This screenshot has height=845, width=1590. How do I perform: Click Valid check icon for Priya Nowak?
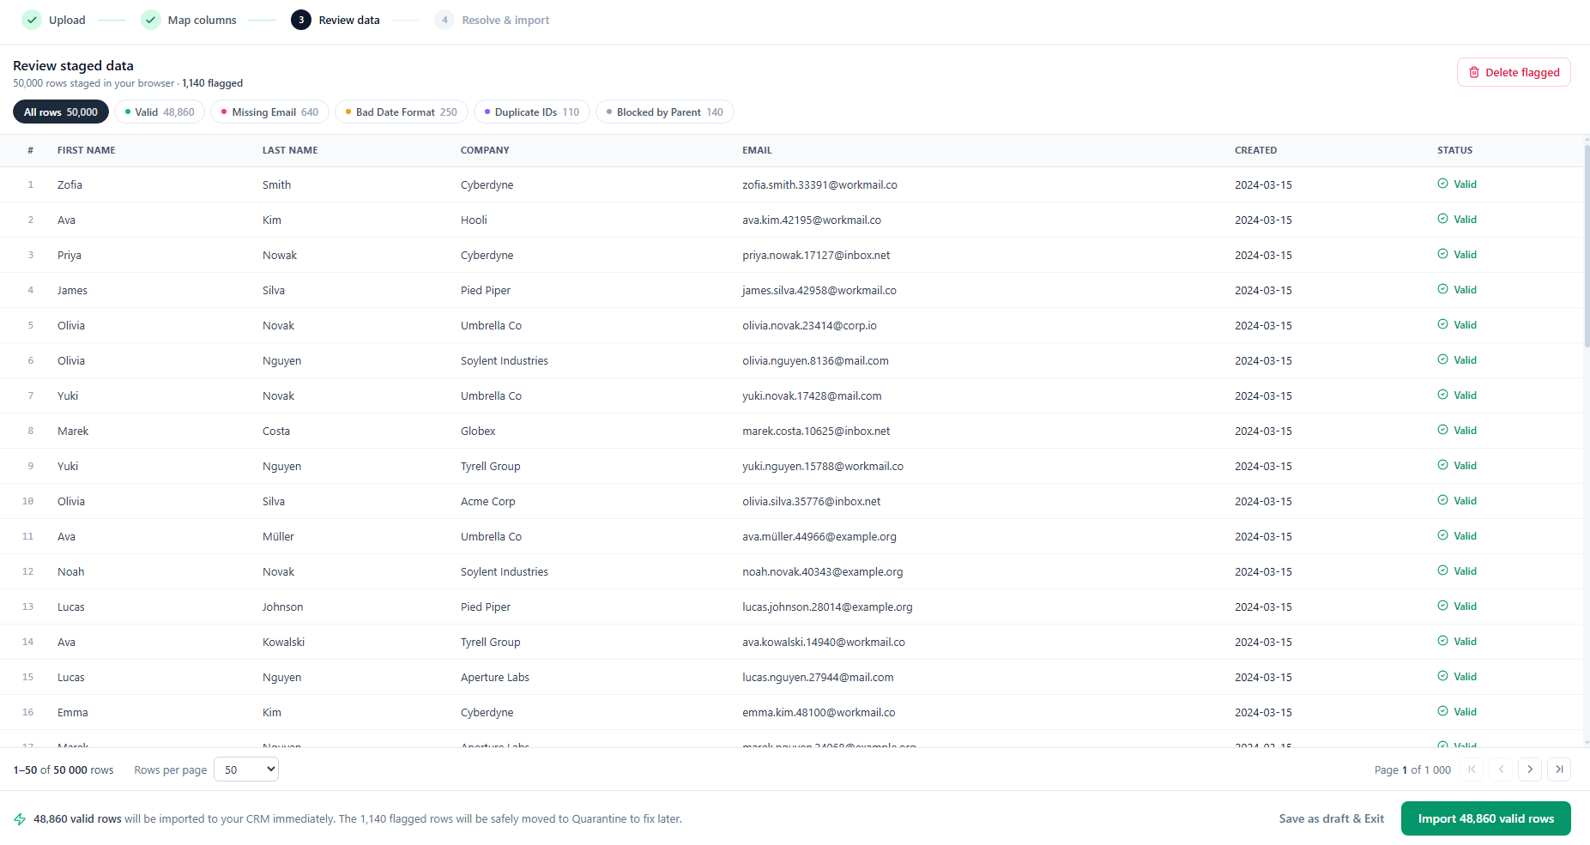click(x=1442, y=254)
